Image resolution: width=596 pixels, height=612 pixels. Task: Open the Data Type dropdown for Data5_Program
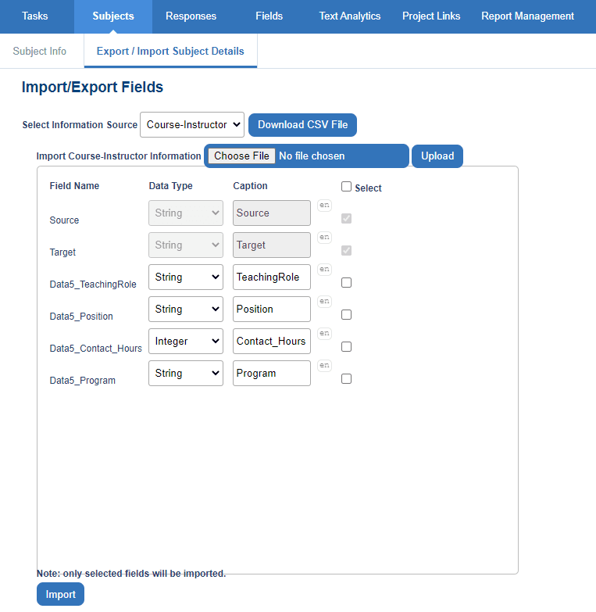click(x=186, y=373)
